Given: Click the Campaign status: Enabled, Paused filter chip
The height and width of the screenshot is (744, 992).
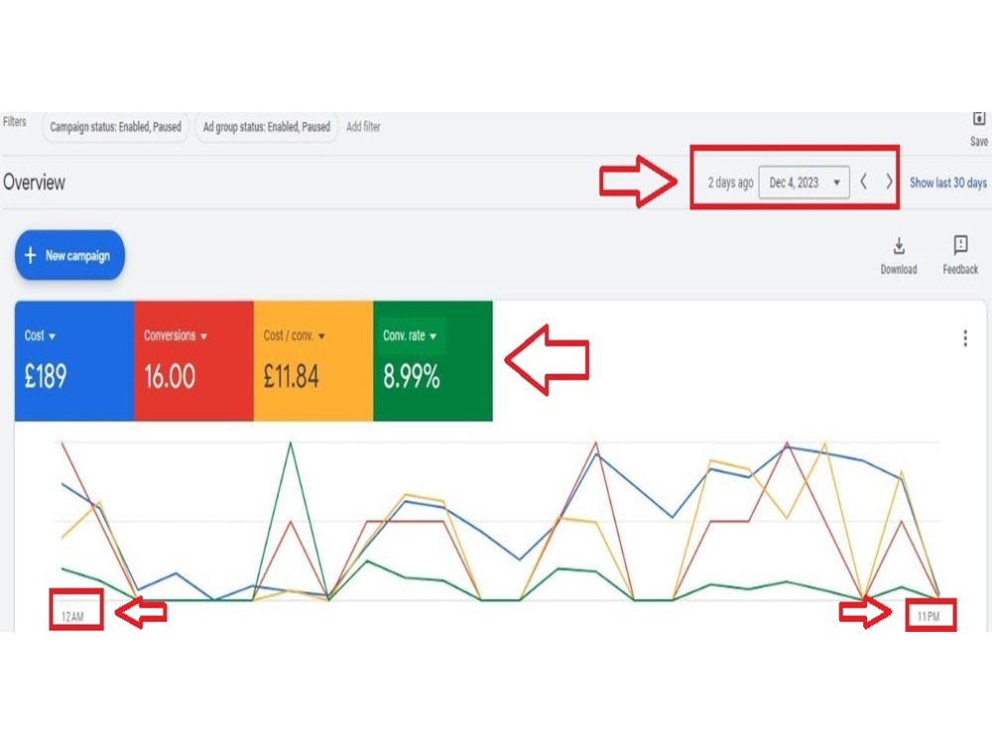Looking at the screenshot, I should tap(116, 127).
